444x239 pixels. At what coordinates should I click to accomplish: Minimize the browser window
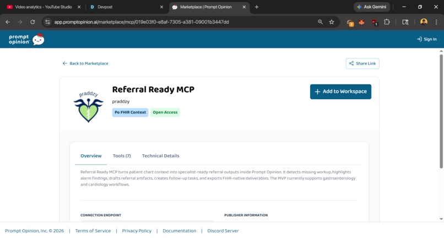[x=404, y=7]
